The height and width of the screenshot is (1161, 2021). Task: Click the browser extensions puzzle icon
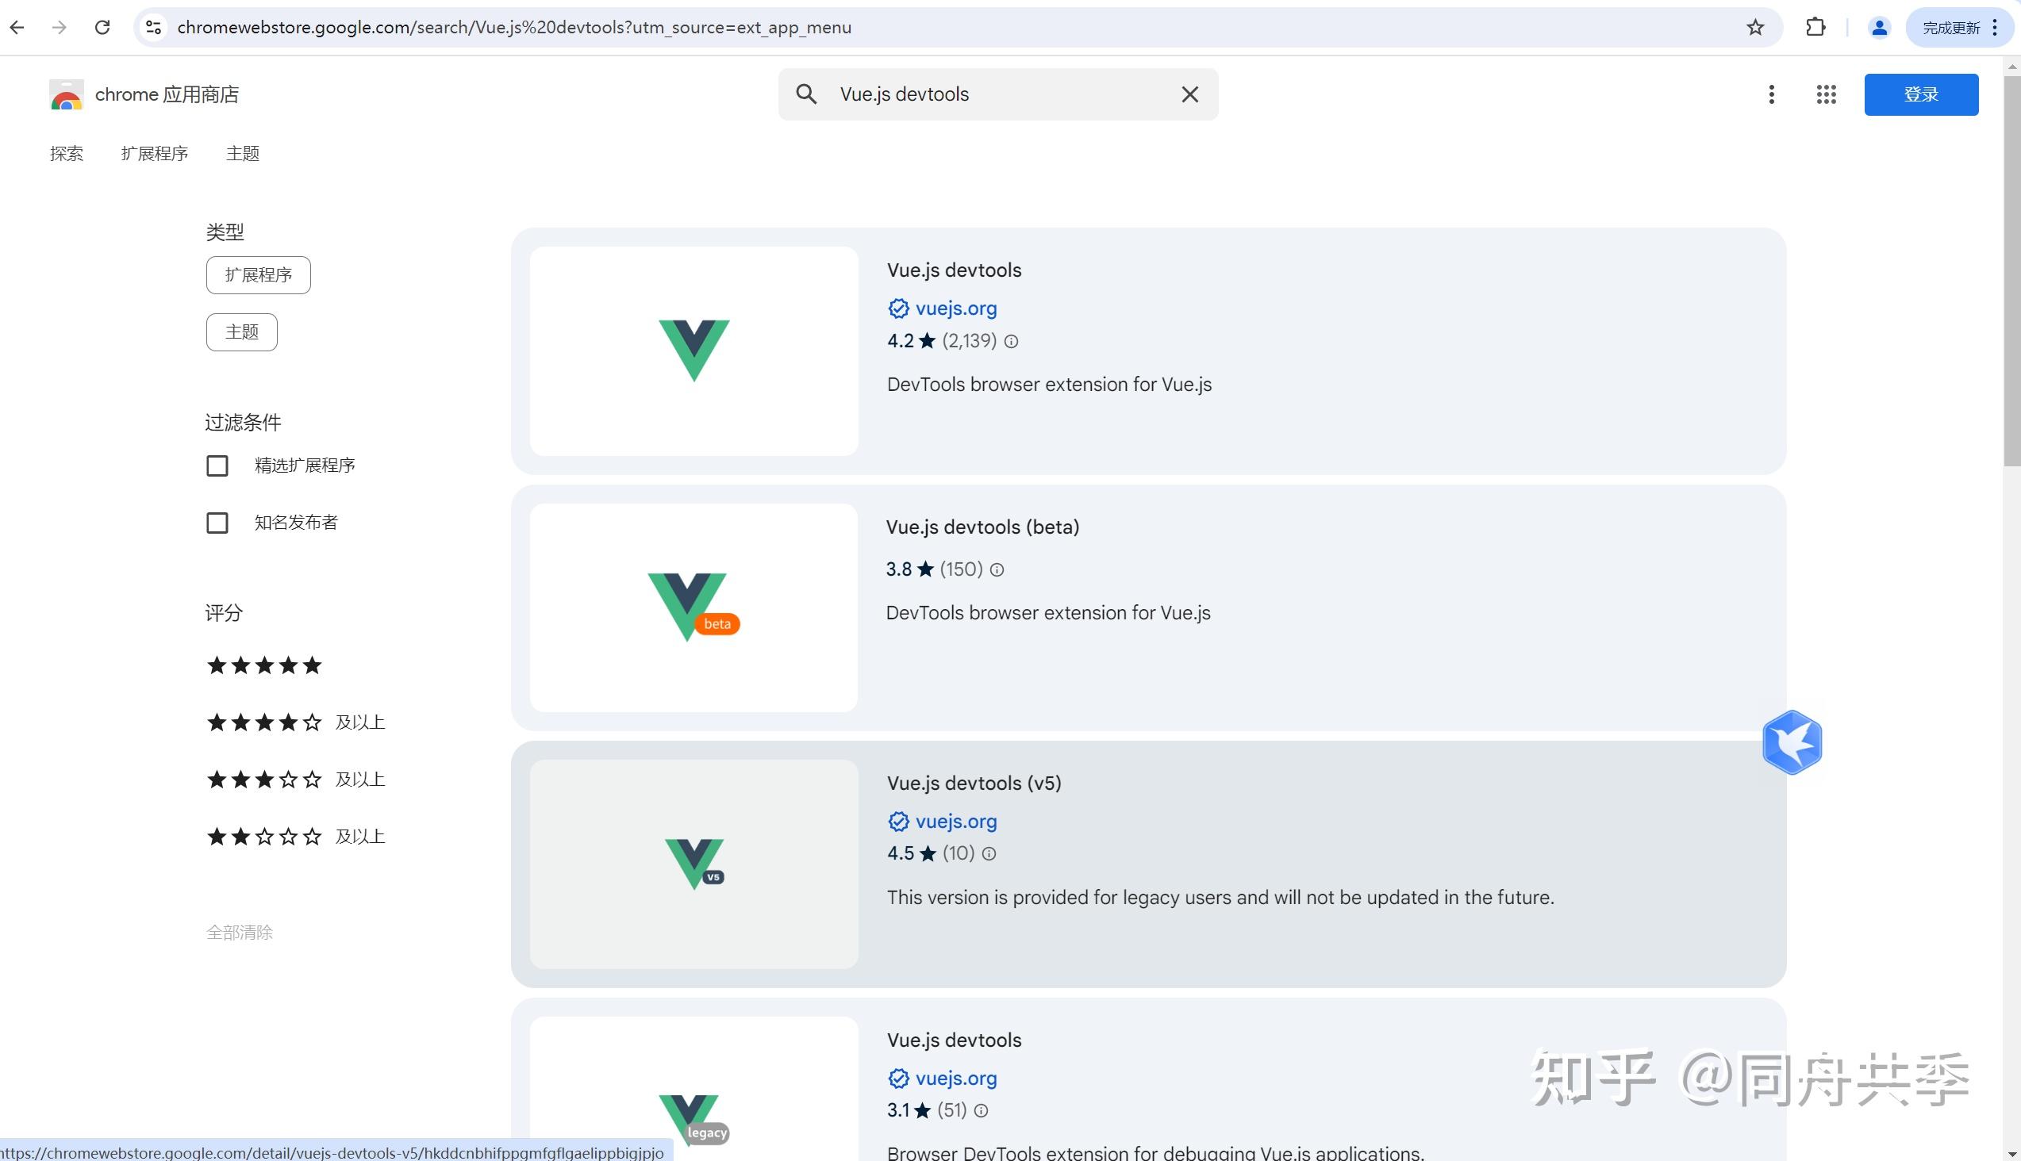(1816, 26)
